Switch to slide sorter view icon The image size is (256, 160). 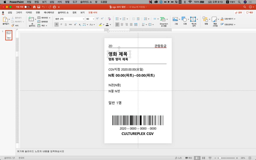[x=203, y=158]
